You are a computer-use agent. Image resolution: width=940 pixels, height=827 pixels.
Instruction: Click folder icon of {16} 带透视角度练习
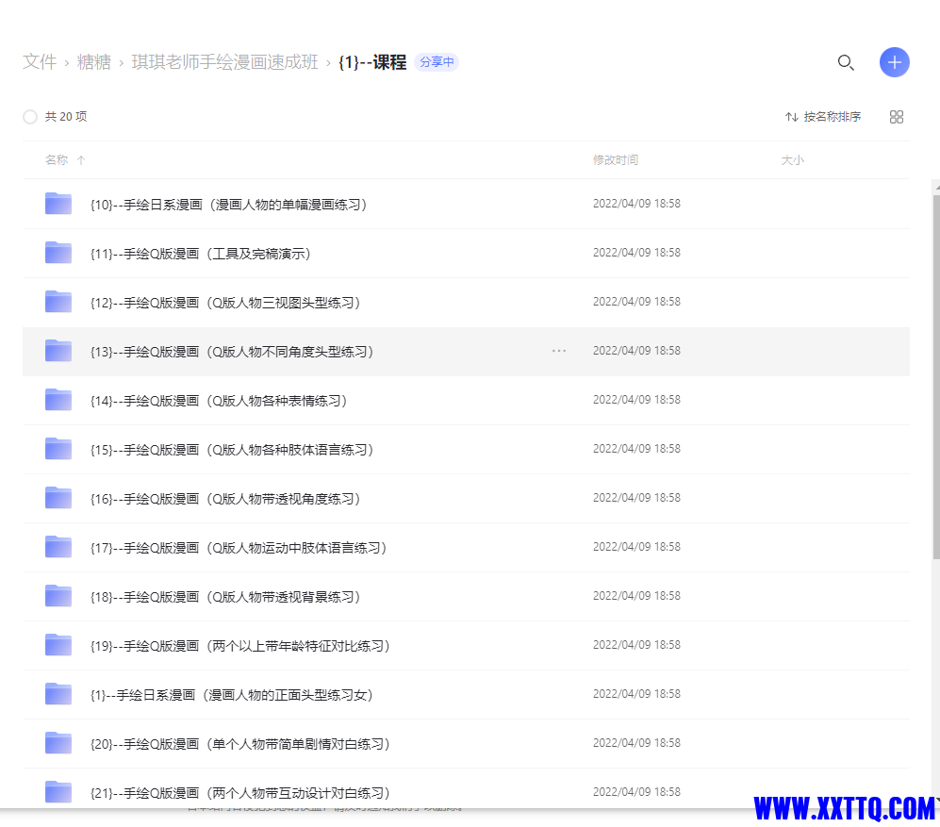[x=58, y=498]
